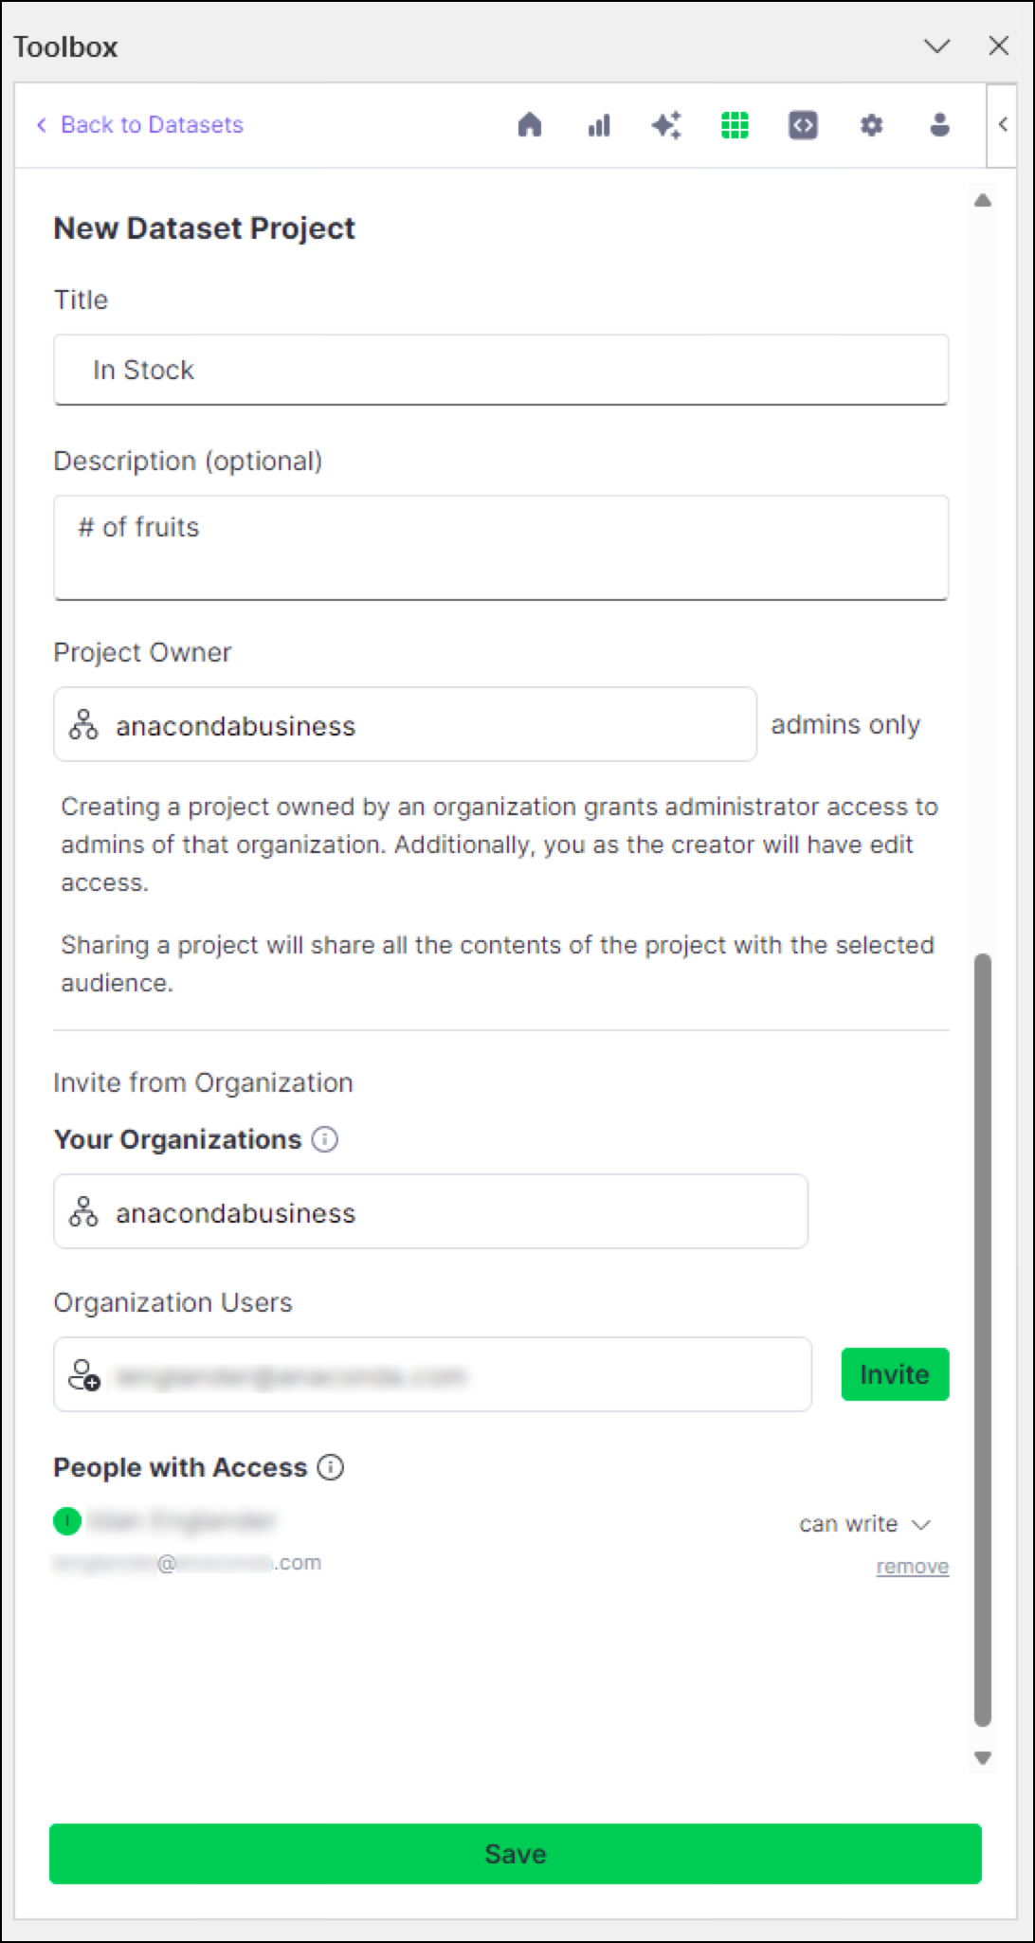The height and width of the screenshot is (1943, 1035).
Task: Open the AI sparkles assistant icon
Action: pyautogui.click(x=666, y=125)
